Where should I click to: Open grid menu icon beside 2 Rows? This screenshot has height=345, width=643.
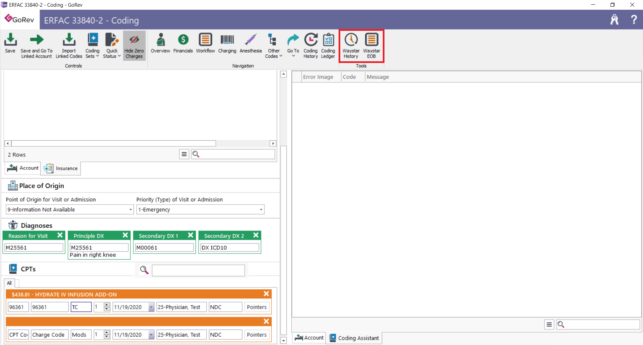tap(184, 154)
